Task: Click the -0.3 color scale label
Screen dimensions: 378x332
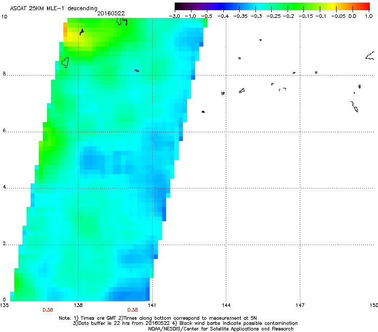Action: click(256, 16)
